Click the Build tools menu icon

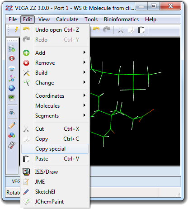click(26, 73)
